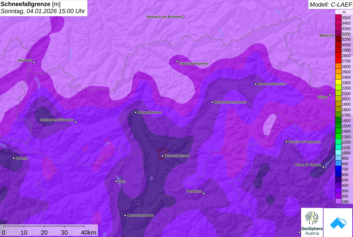
Task: Click the GeoSphere Austria logo
Action: coord(312,222)
